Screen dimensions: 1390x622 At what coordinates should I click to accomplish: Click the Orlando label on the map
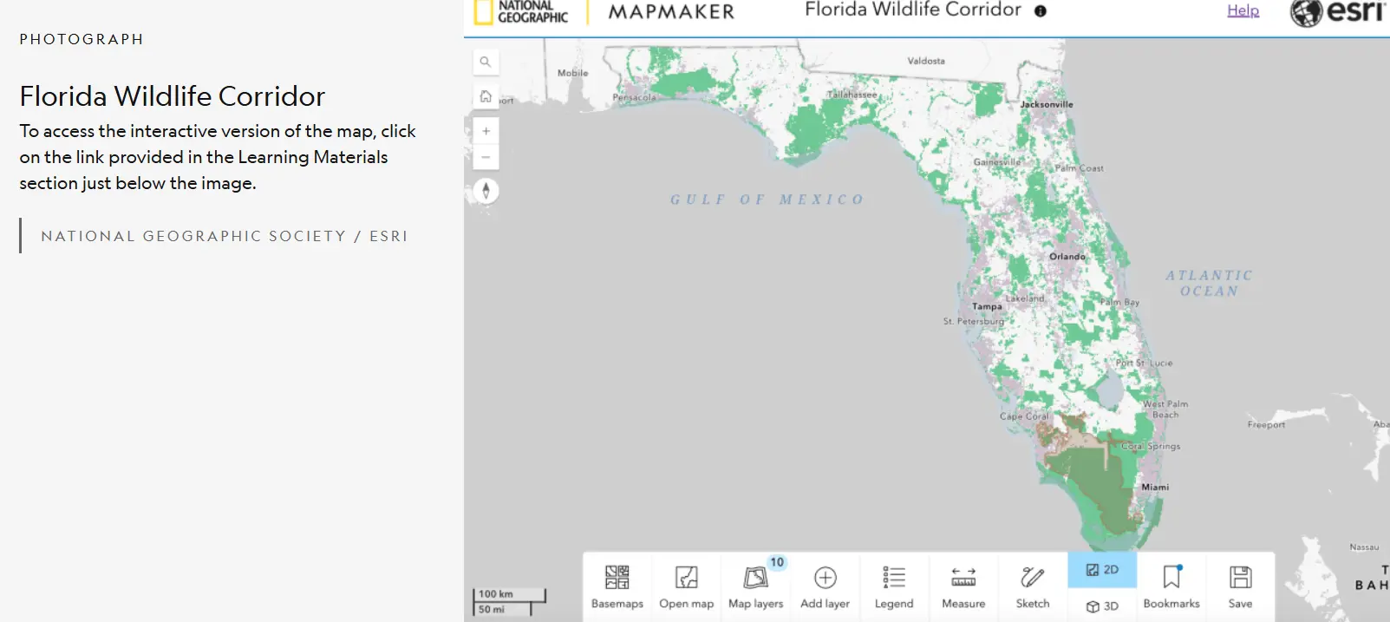click(x=1067, y=257)
